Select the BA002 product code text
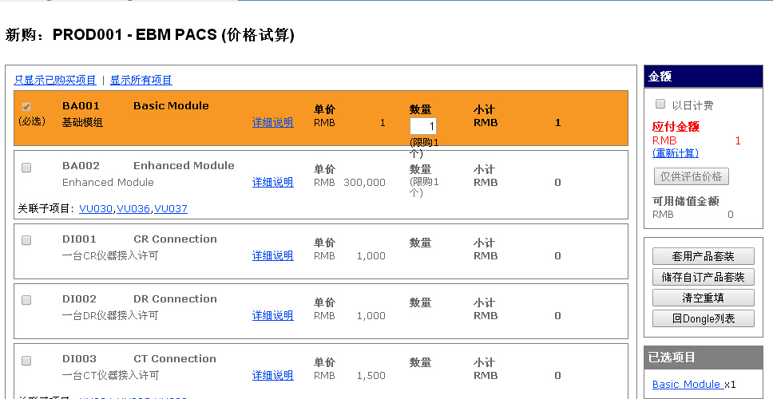The height and width of the screenshot is (399, 773). pyautogui.click(x=81, y=165)
